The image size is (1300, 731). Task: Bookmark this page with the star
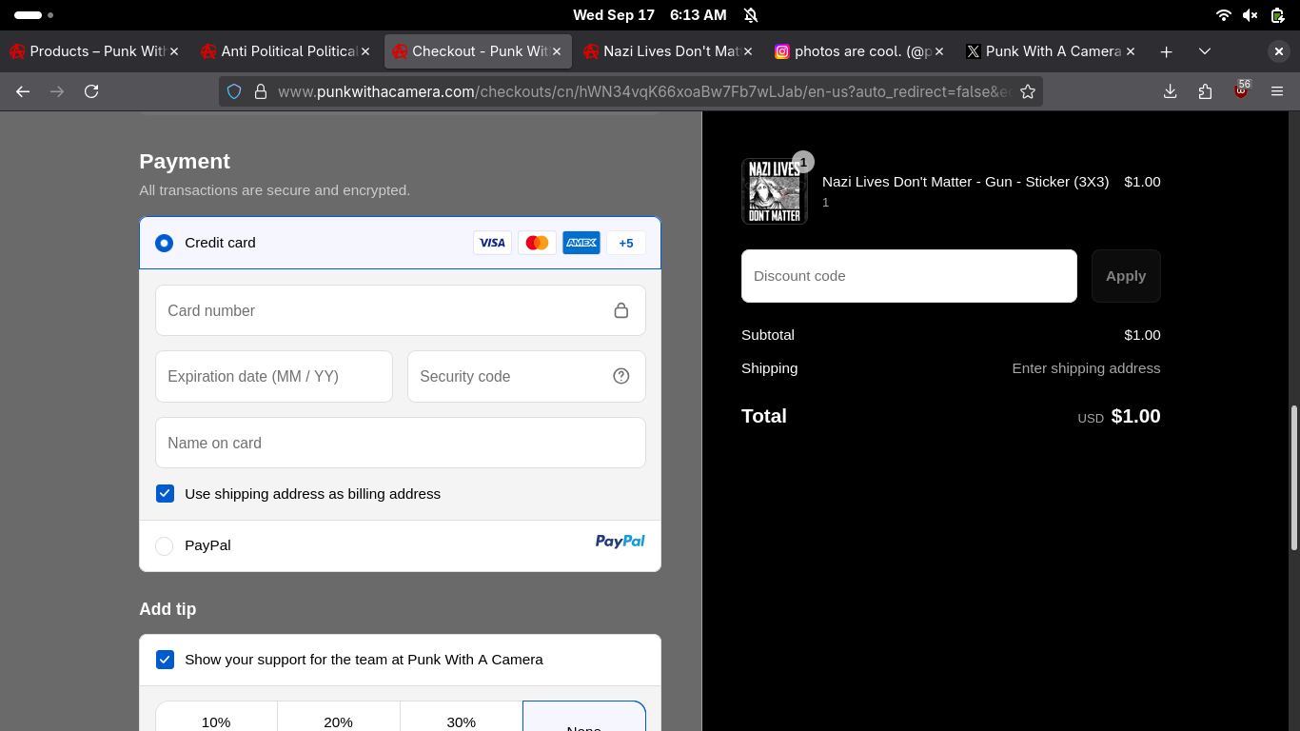(x=1028, y=91)
